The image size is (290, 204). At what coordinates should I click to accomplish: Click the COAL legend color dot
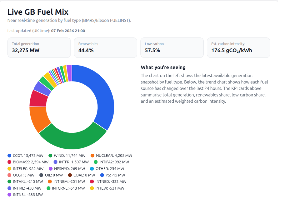click(x=70, y=175)
